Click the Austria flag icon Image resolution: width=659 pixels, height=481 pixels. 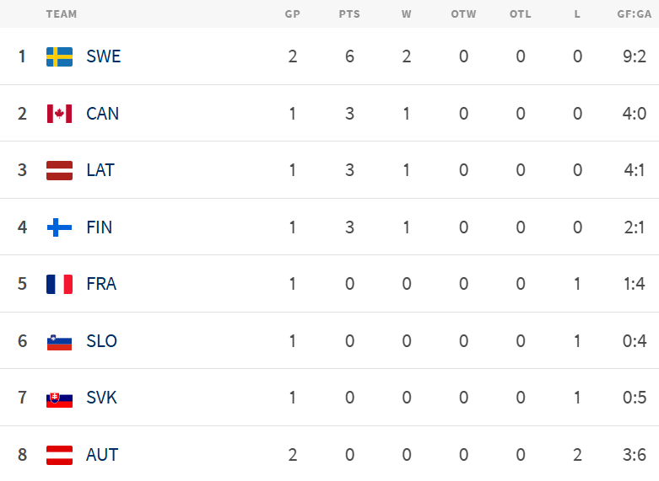point(59,455)
